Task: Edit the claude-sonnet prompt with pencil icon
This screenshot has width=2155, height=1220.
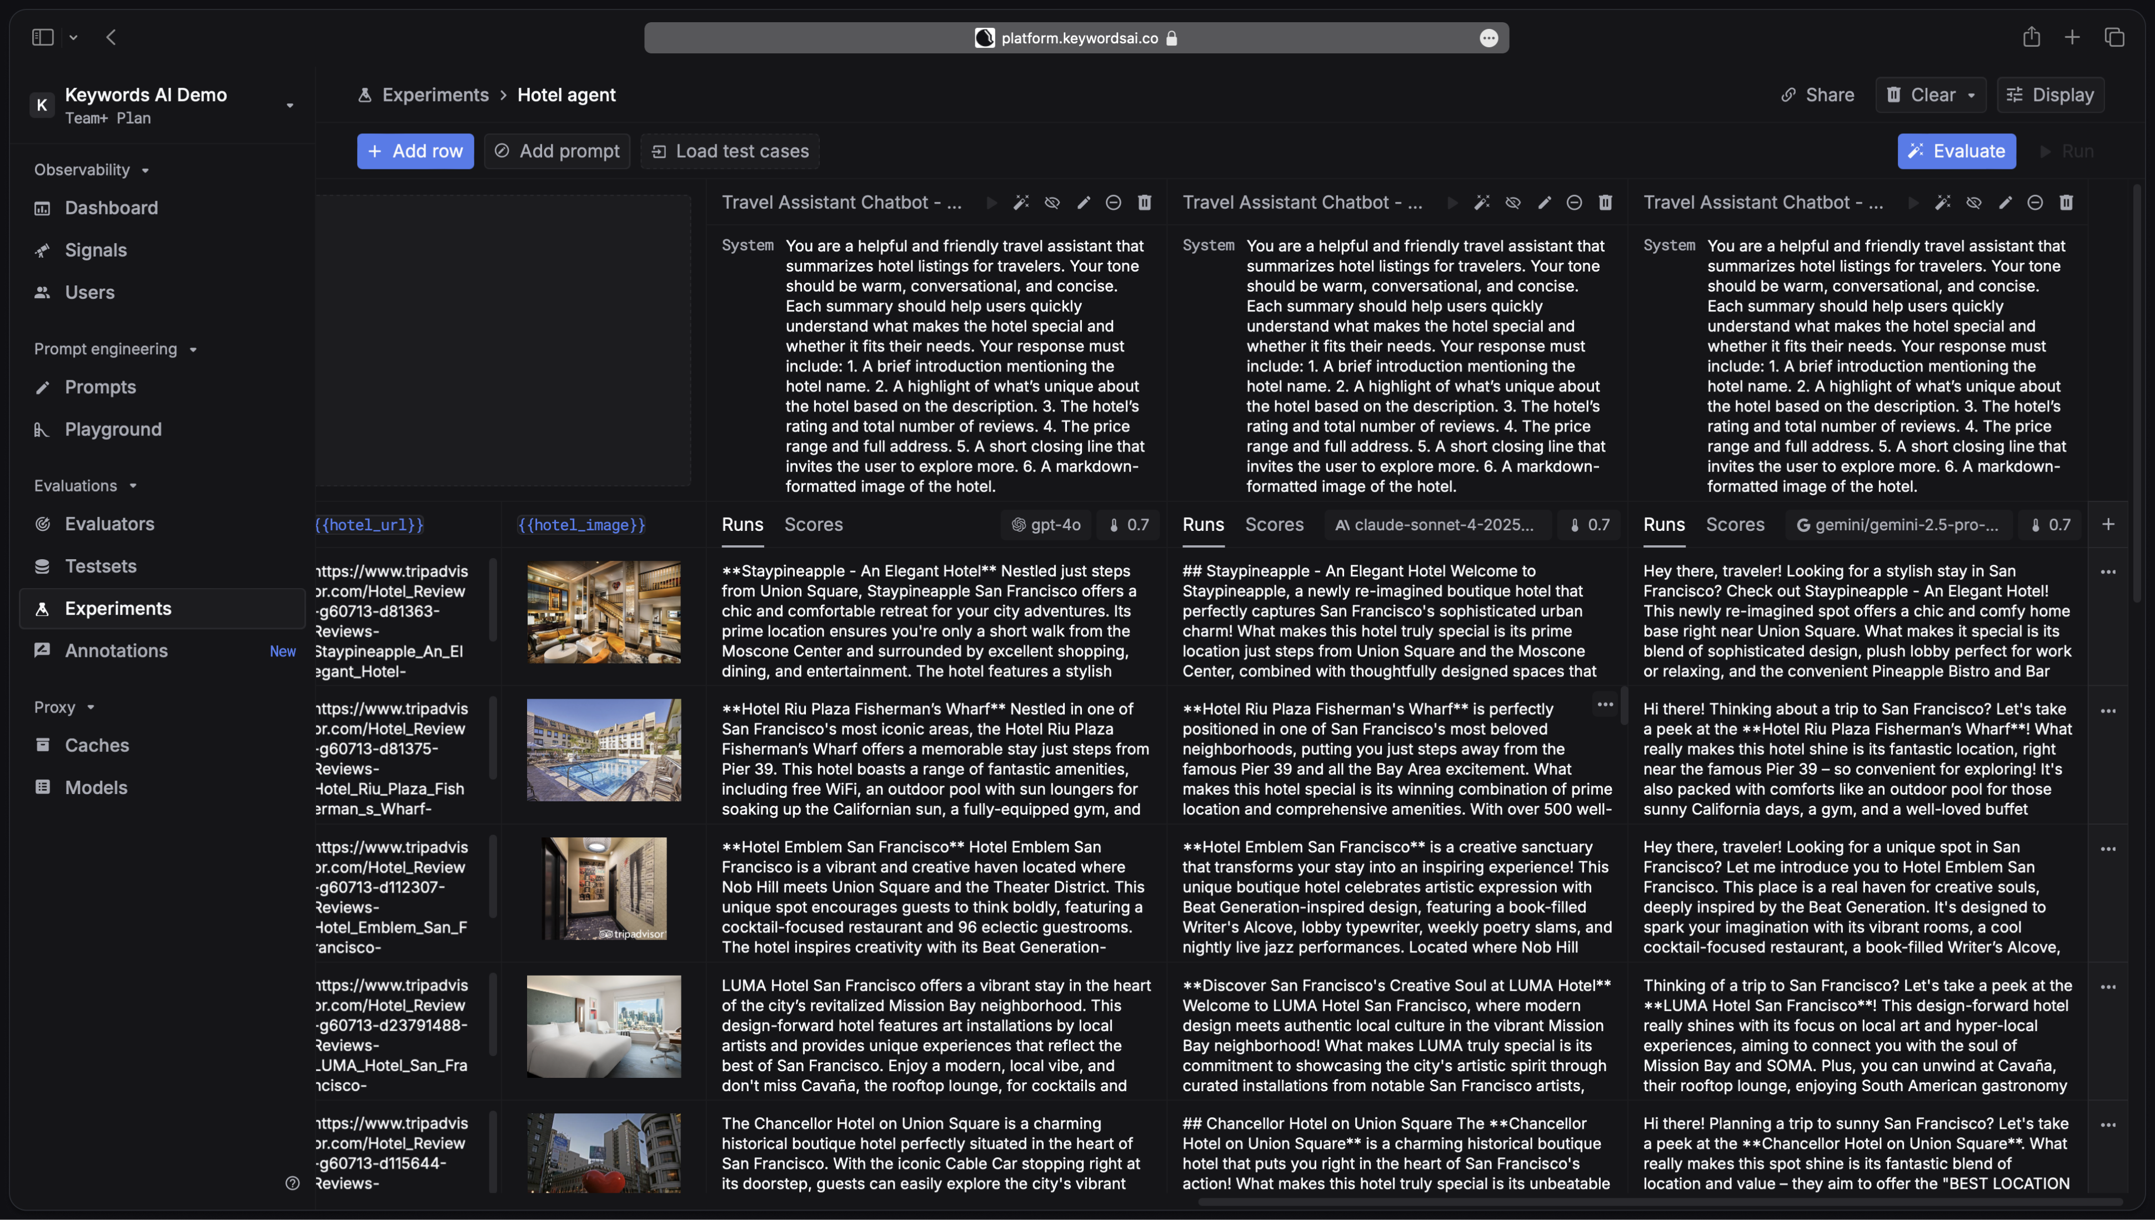Action: [1544, 203]
